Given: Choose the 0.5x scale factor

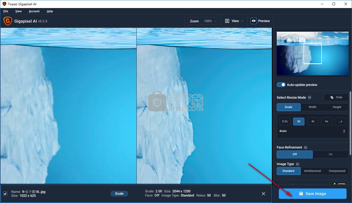Looking at the screenshot, I should tap(285, 121).
